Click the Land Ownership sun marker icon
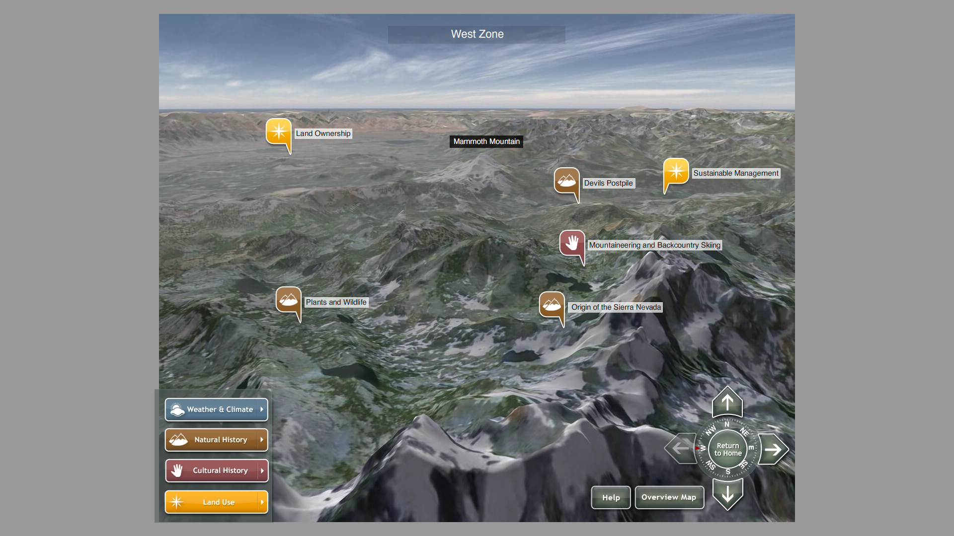The image size is (954, 536). pos(278,132)
